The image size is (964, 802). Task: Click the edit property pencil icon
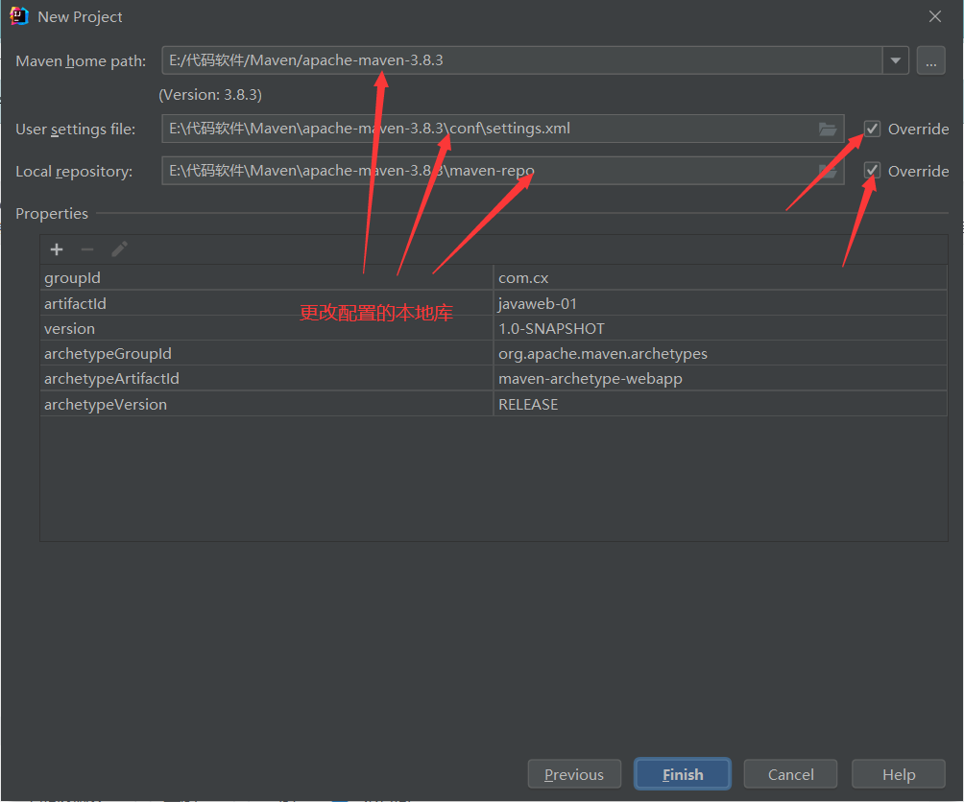[119, 249]
